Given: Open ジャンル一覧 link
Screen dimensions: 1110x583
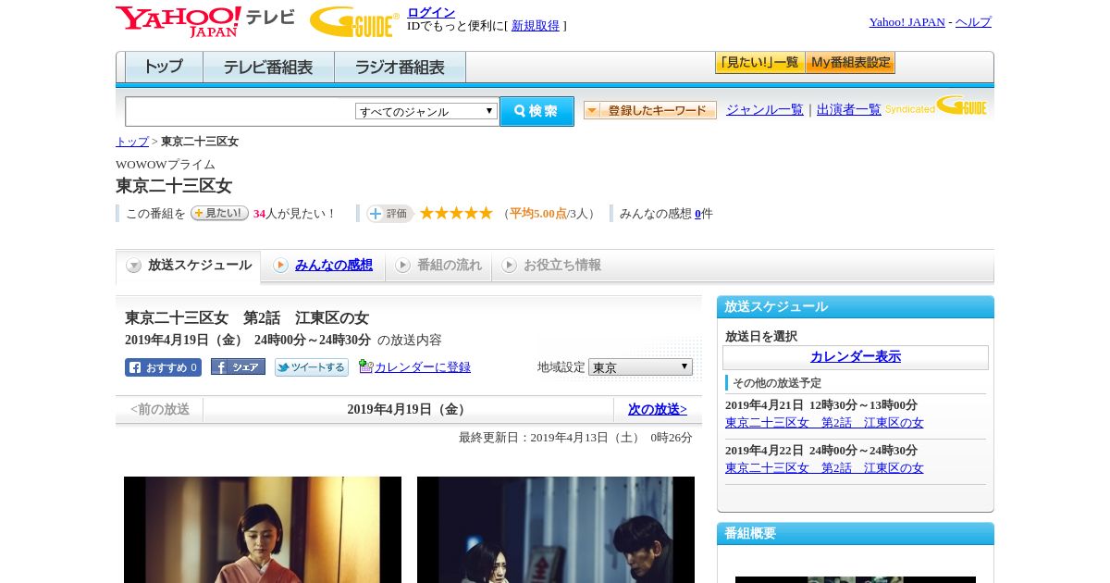Looking at the screenshot, I should click(x=765, y=109).
